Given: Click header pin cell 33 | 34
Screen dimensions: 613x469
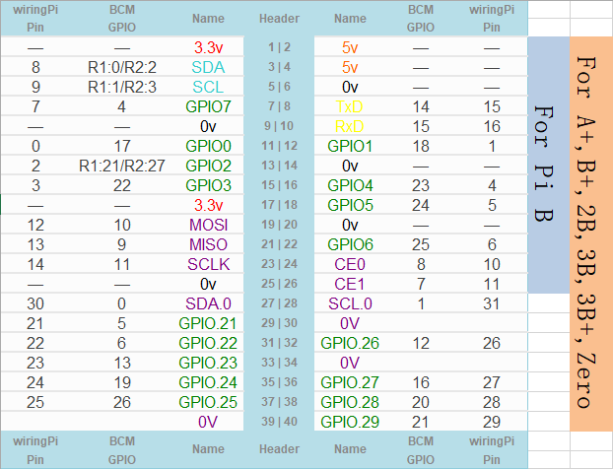Looking at the screenshot, I should (279, 363).
